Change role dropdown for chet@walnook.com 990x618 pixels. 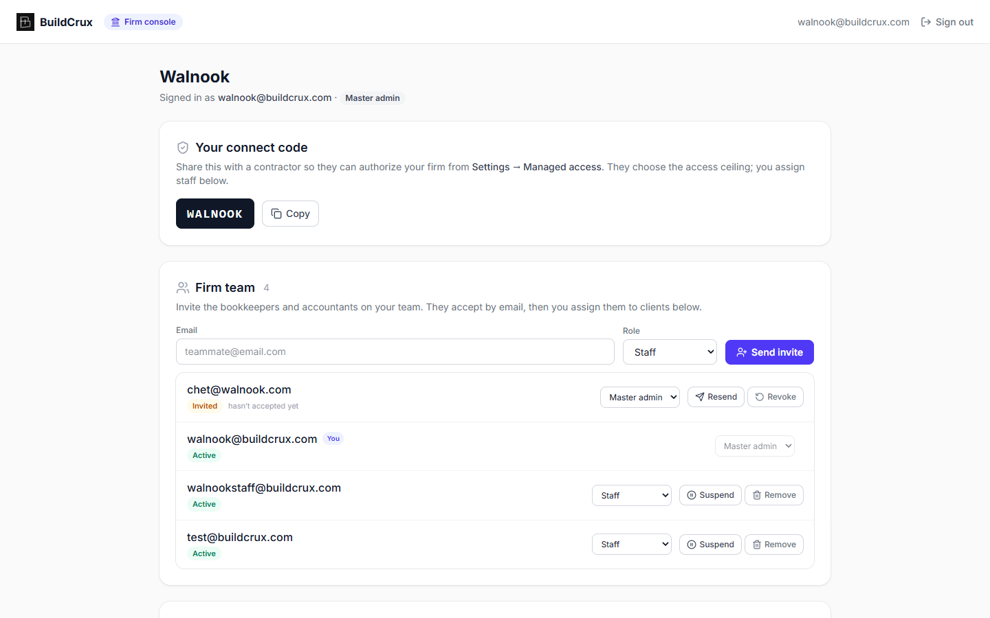[x=640, y=397]
